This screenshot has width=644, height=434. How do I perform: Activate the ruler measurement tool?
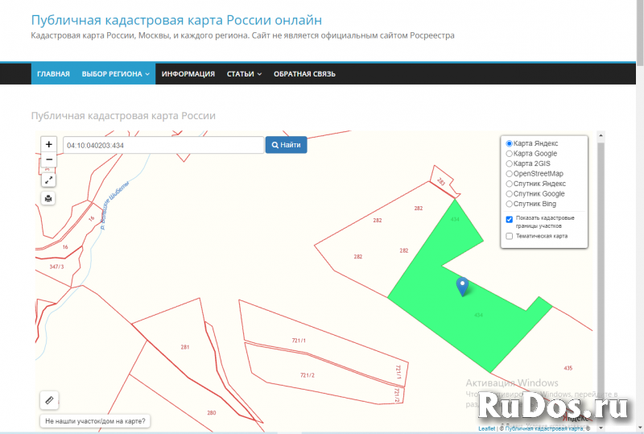pos(49,400)
